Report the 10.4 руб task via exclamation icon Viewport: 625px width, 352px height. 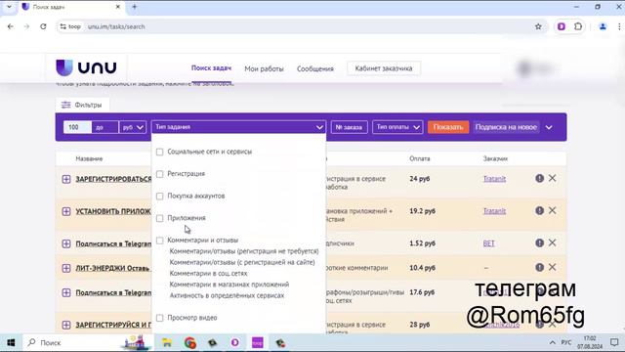coord(539,267)
